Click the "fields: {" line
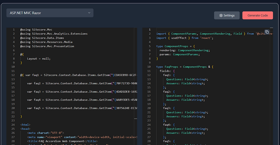This screenshot has width=280, height=145. (167, 71)
